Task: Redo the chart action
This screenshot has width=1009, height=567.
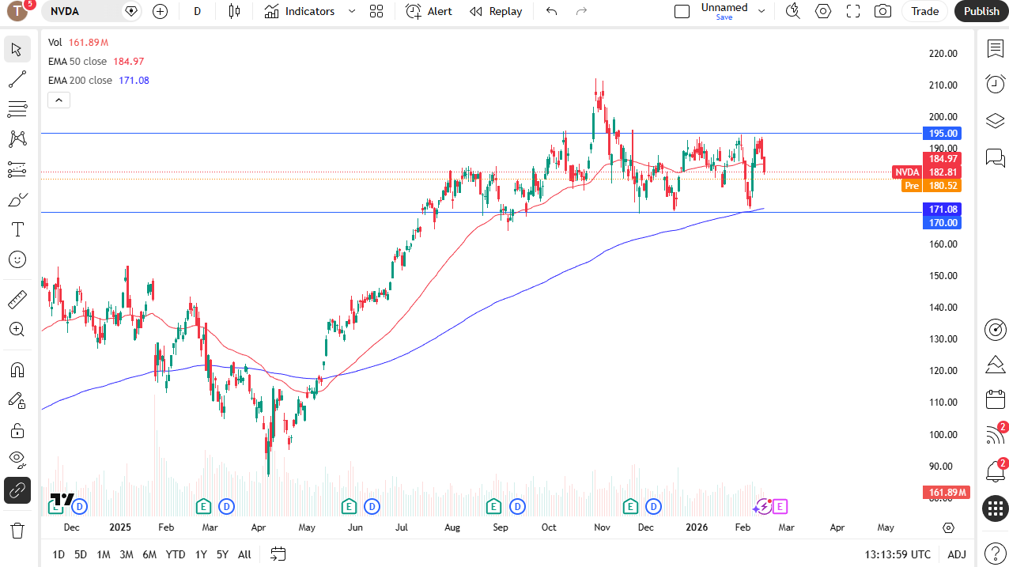Action: point(581,11)
